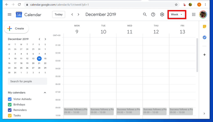Open Friday's Success follows event
Viewport: 213px width, 122px height.
tap(181, 111)
